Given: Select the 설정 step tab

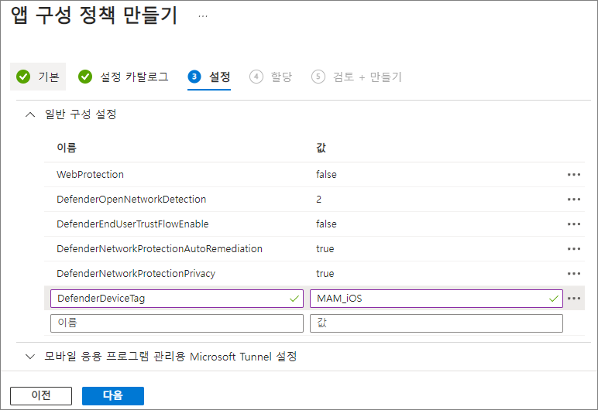Looking at the screenshot, I should click(x=209, y=77).
